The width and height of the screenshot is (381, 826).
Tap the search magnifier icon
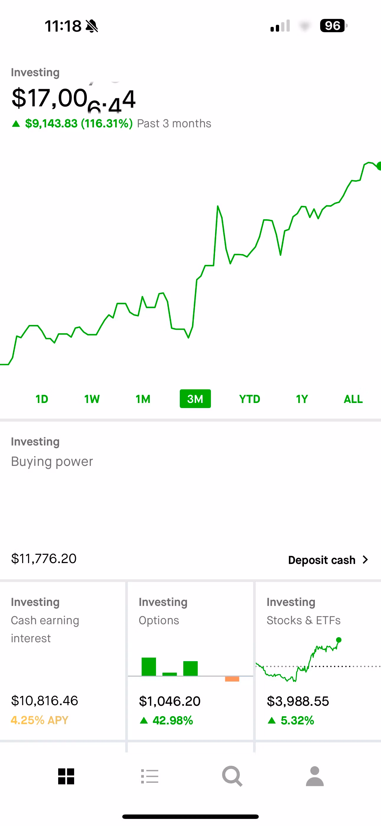pyautogui.click(x=232, y=776)
